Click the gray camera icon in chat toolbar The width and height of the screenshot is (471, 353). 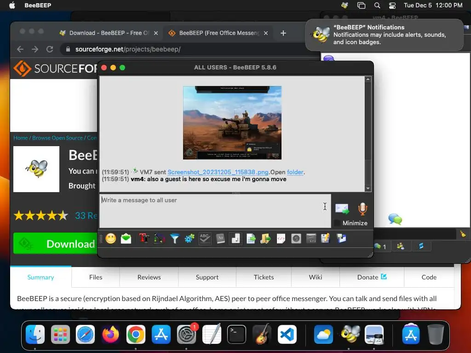point(296,239)
